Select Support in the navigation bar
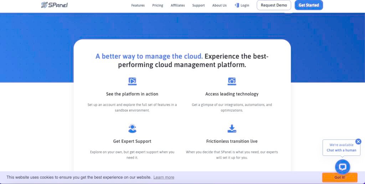This screenshot has width=365, height=184. [199, 5]
